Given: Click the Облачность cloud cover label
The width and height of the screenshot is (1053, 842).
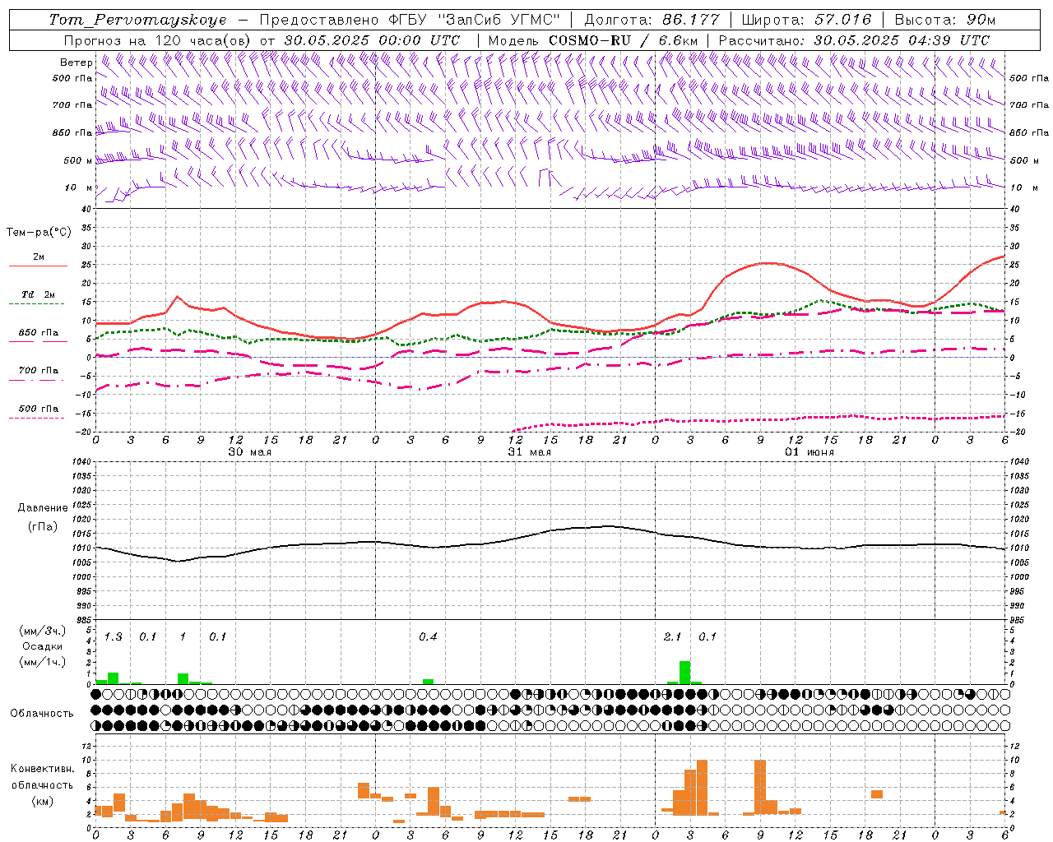Looking at the screenshot, I should (42, 713).
